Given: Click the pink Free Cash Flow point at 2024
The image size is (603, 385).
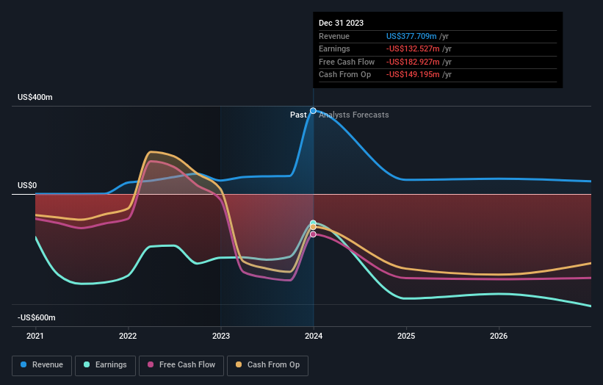Looking at the screenshot, I should [x=313, y=234].
